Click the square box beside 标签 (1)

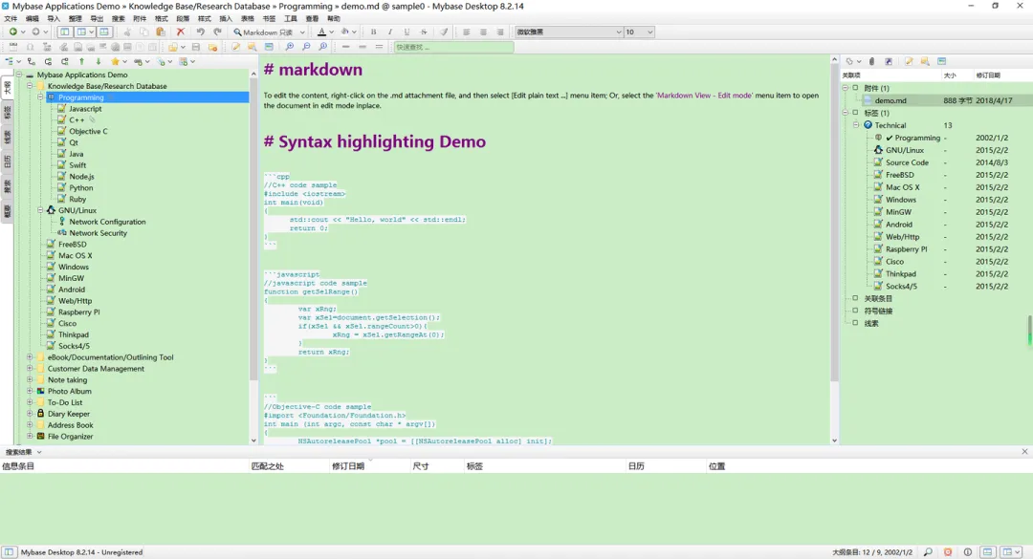[x=855, y=113]
